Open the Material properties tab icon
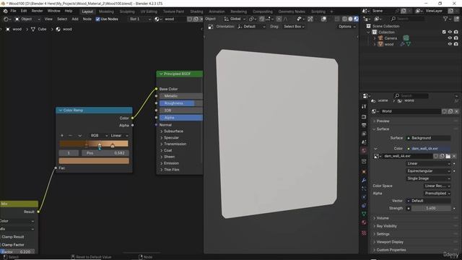Screen dimensions: 462x260 (364, 222)
